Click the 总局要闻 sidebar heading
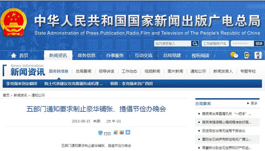This screenshot has height=151, width=265. coord(203,104)
